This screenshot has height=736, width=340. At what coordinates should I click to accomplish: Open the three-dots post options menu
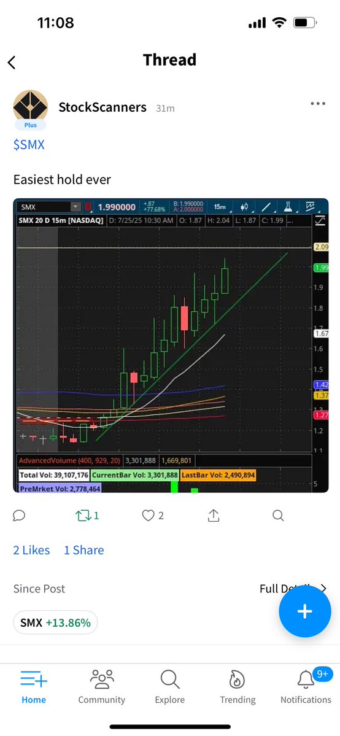click(x=318, y=104)
